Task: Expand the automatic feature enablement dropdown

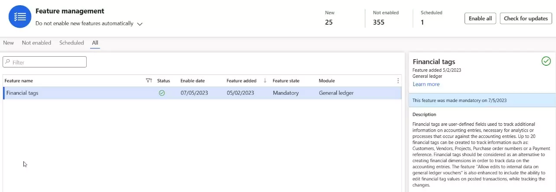Action: pyautogui.click(x=140, y=24)
